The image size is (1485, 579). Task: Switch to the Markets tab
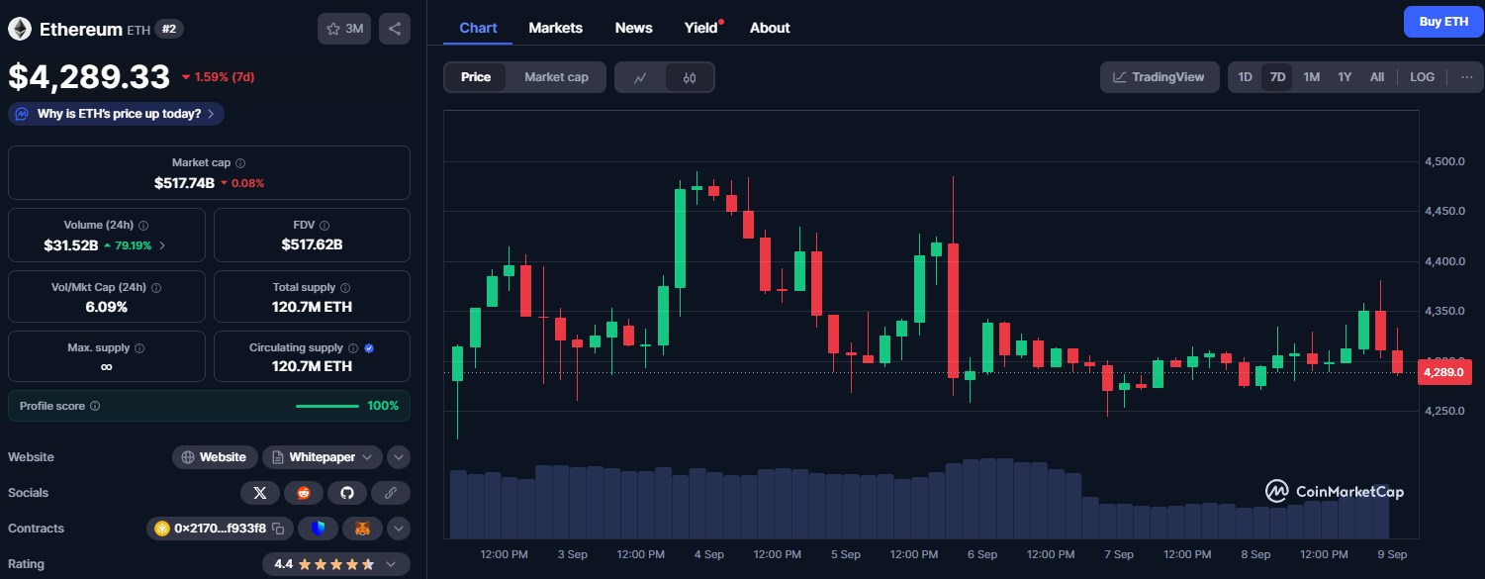[556, 28]
